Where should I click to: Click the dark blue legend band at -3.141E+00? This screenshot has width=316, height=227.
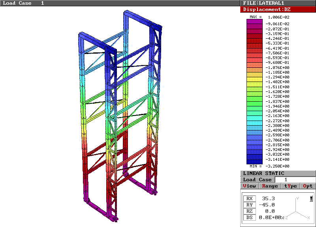pyautogui.click(x=254, y=160)
